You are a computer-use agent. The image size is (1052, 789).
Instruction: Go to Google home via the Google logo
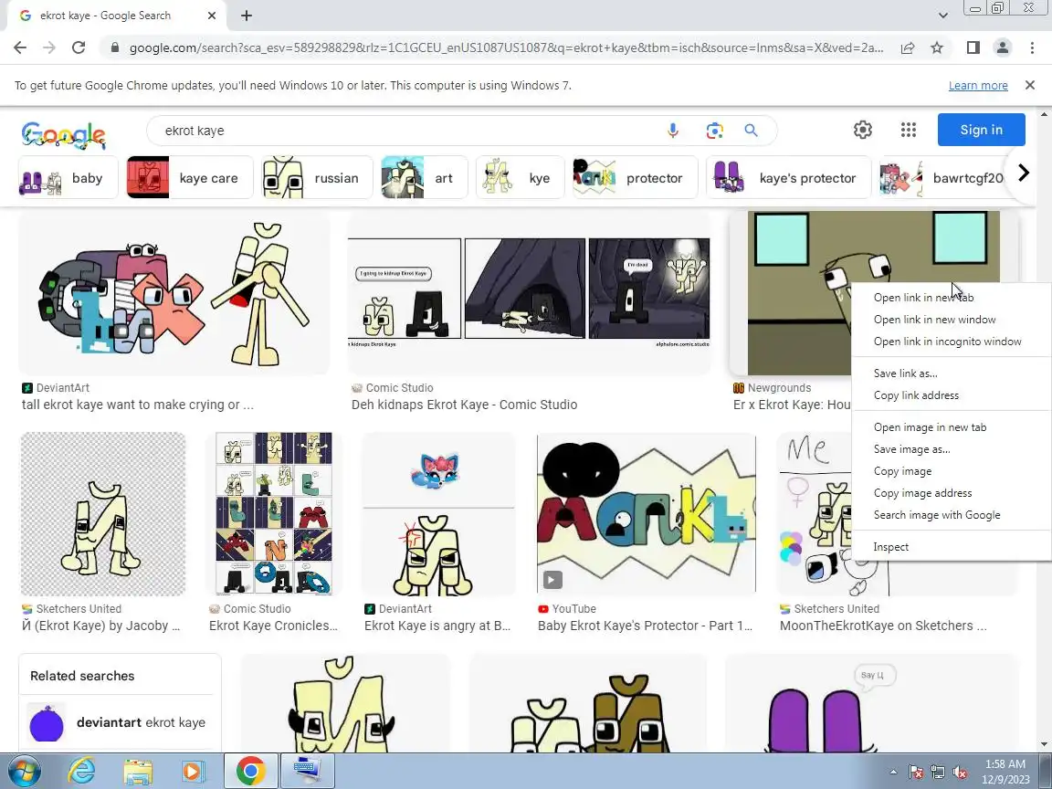[x=64, y=135]
